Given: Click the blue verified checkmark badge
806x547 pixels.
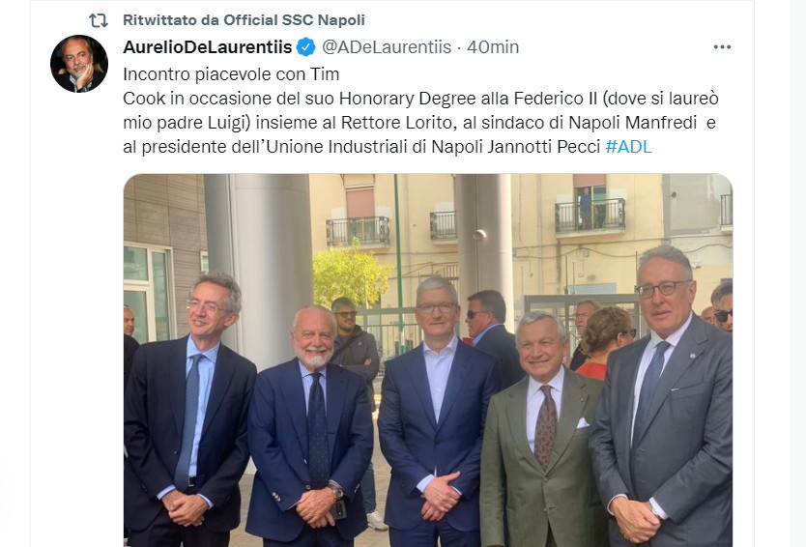Looking at the screenshot, I should click(x=305, y=47).
